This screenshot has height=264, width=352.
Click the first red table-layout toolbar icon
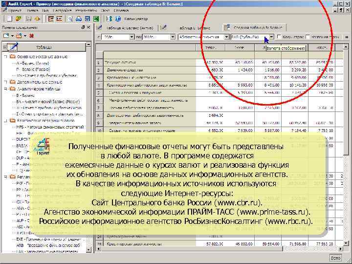(51, 19)
